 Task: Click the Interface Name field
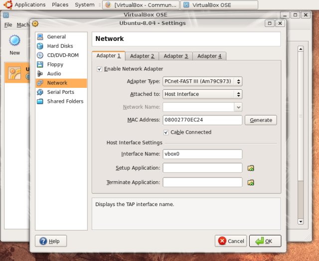coord(202,154)
